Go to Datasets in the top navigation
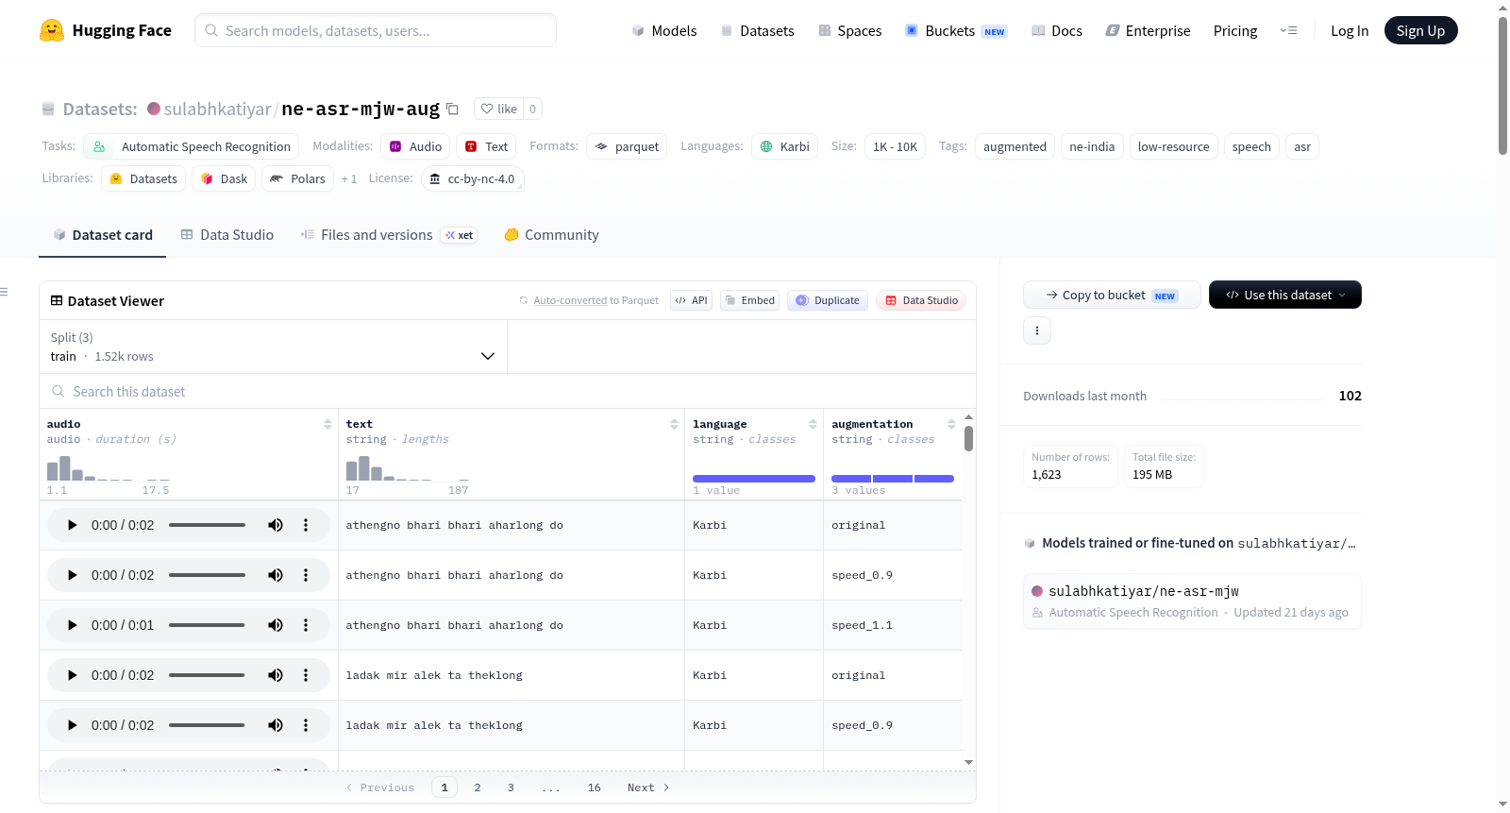The height and width of the screenshot is (813, 1510). (x=758, y=30)
